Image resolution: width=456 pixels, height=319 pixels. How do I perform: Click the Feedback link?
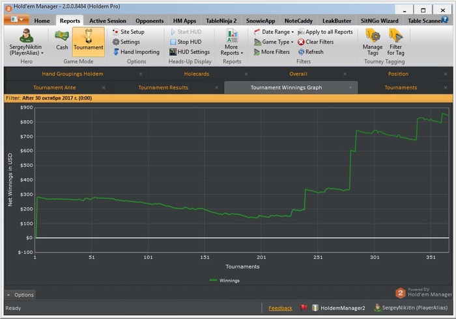tap(280, 308)
